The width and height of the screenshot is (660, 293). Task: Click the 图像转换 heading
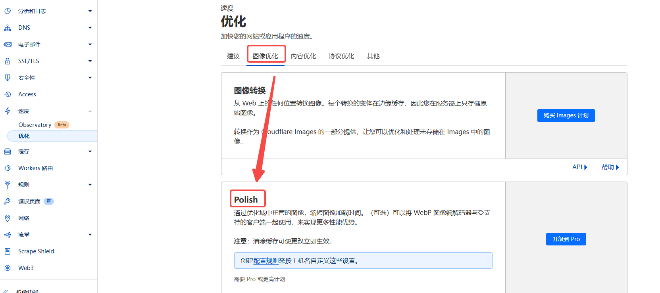point(250,90)
